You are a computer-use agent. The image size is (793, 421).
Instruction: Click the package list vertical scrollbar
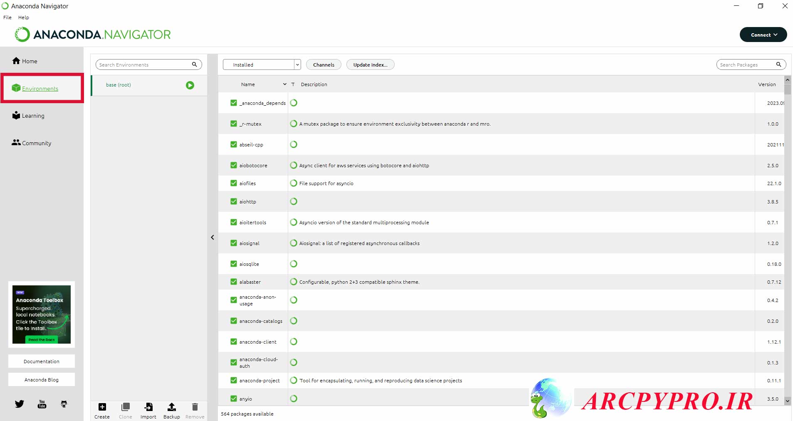(788, 240)
